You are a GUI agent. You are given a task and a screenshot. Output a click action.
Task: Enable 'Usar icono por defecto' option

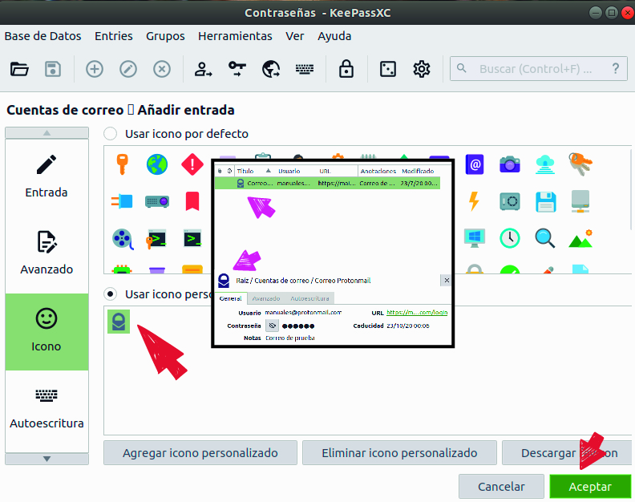tap(111, 134)
